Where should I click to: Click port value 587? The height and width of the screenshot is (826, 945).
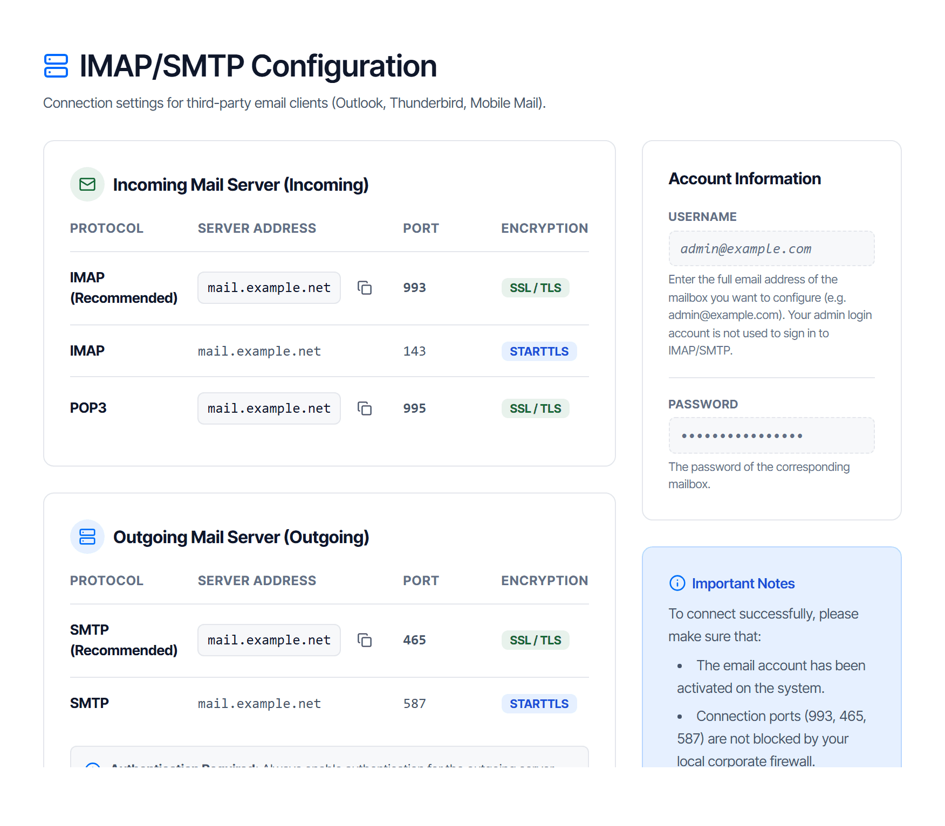[x=415, y=704]
